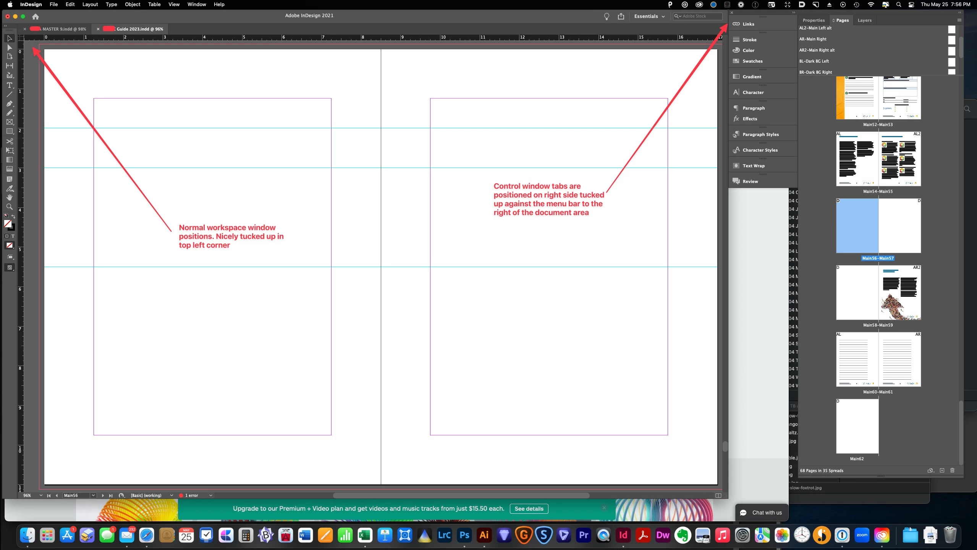Click the Fill color swatch in toolbox

(x=8, y=223)
